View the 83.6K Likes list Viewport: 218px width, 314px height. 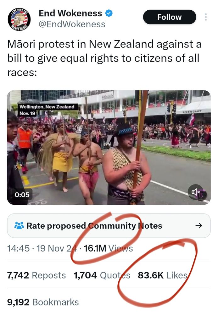(163, 275)
